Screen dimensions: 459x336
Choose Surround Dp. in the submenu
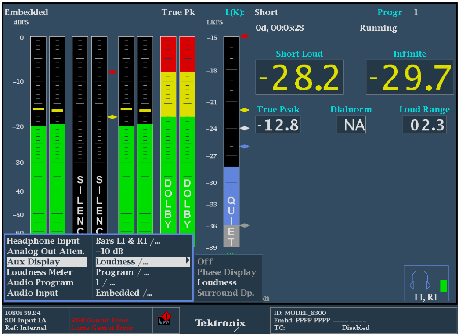click(226, 293)
